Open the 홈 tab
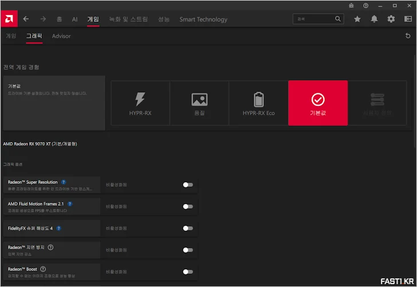417x287 pixels. (60, 19)
